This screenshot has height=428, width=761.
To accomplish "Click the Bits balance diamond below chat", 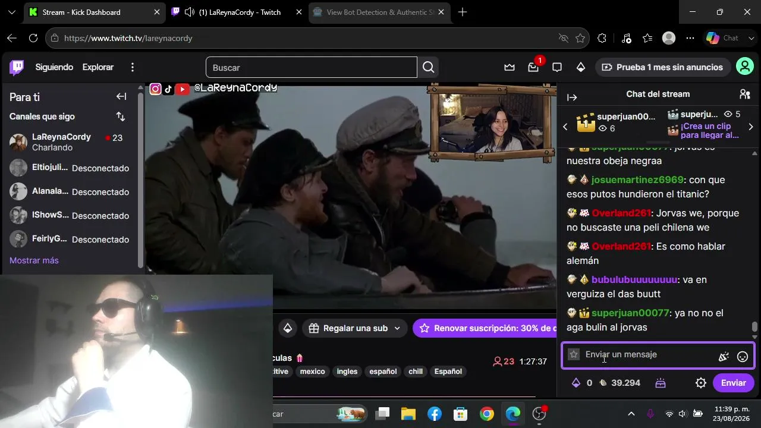I will 576,383.
